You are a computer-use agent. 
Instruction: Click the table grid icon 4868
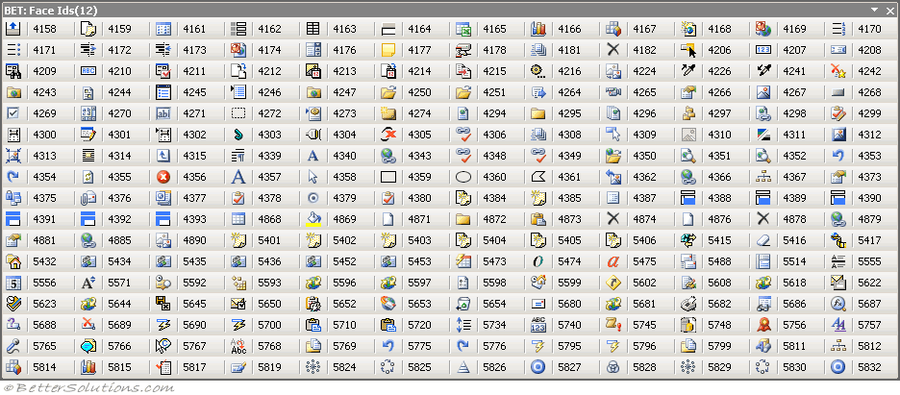click(x=238, y=219)
